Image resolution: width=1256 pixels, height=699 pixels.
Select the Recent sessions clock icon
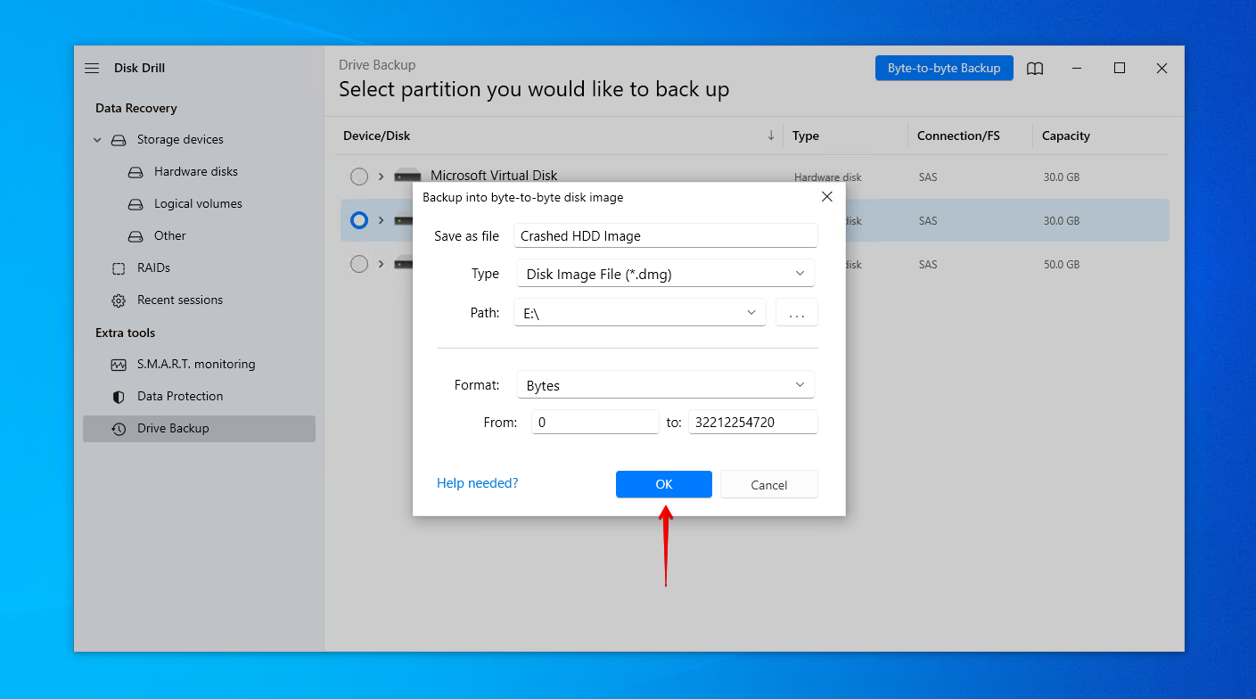pos(119,300)
